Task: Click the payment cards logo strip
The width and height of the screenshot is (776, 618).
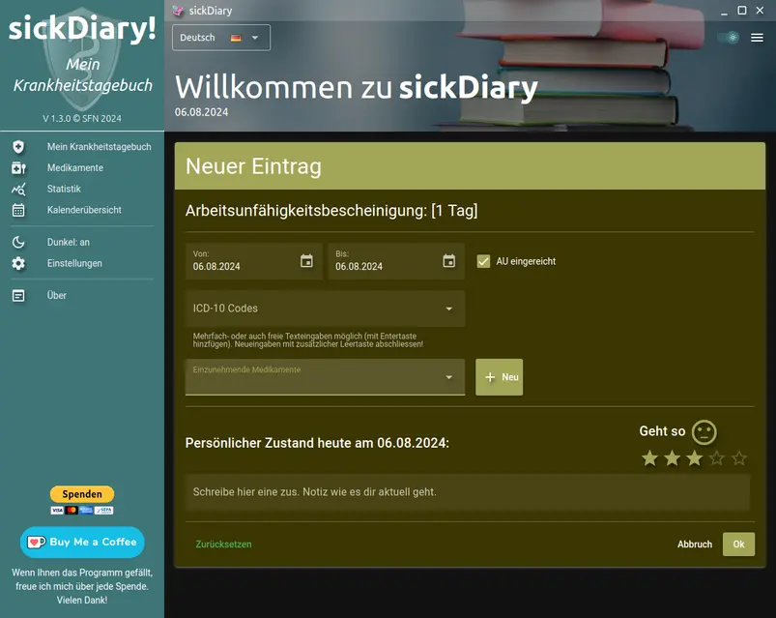Action: tap(82, 510)
